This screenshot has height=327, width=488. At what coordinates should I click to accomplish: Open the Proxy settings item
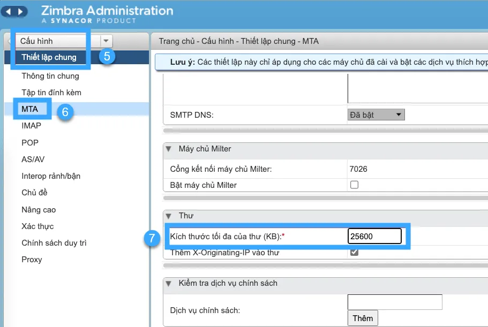click(32, 260)
